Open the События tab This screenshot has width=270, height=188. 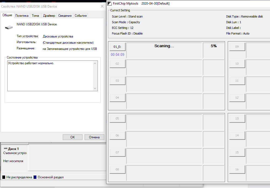tap(81, 16)
